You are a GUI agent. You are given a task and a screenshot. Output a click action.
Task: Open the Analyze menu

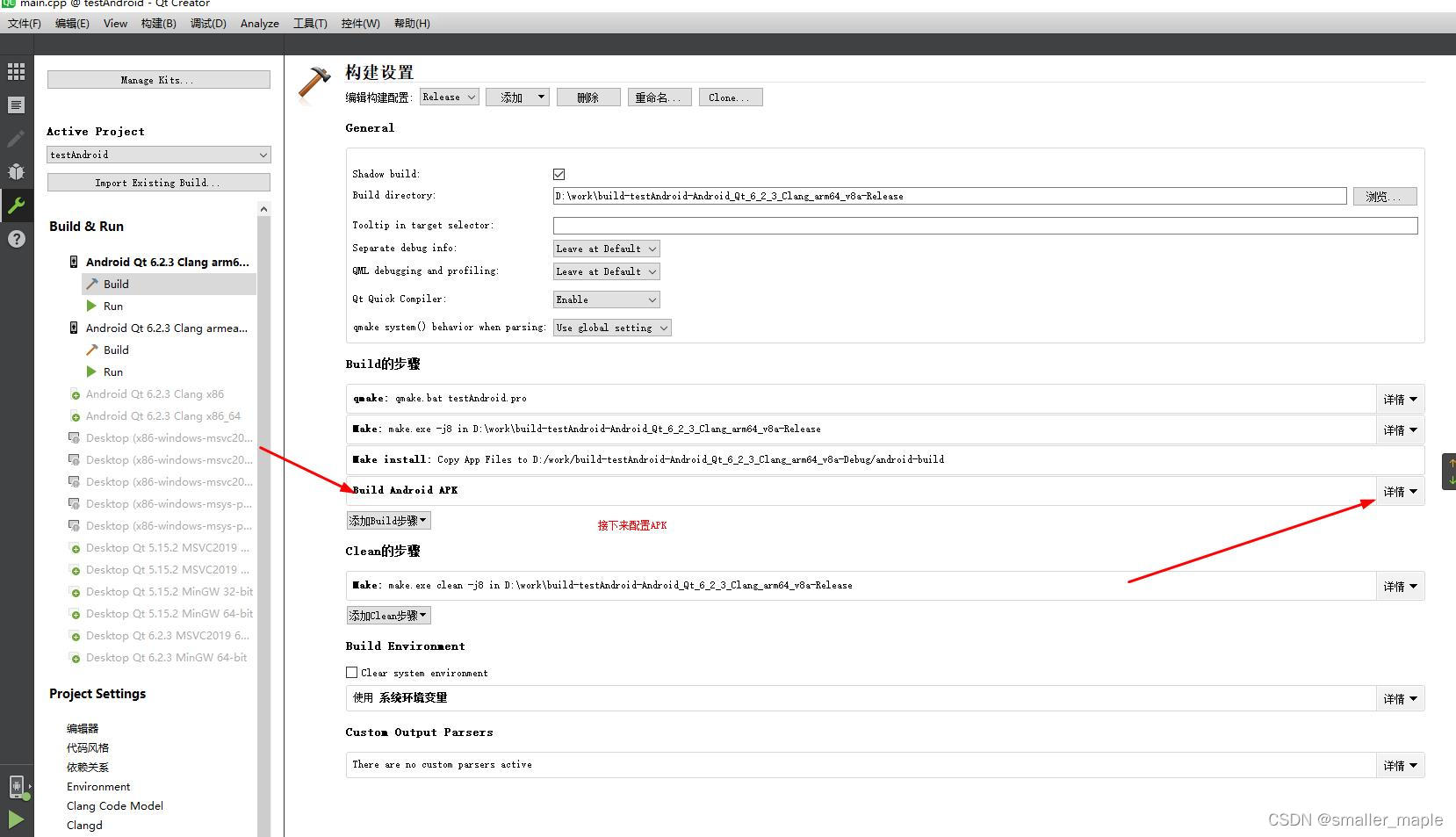coord(260,24)
